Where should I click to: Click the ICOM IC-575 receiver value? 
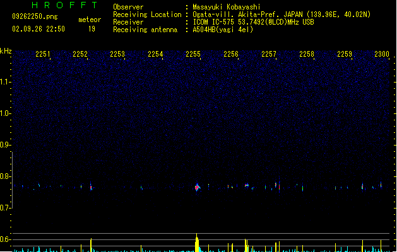tap(254, 22)
